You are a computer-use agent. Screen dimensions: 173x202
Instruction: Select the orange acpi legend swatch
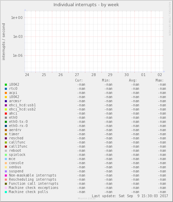6,93
